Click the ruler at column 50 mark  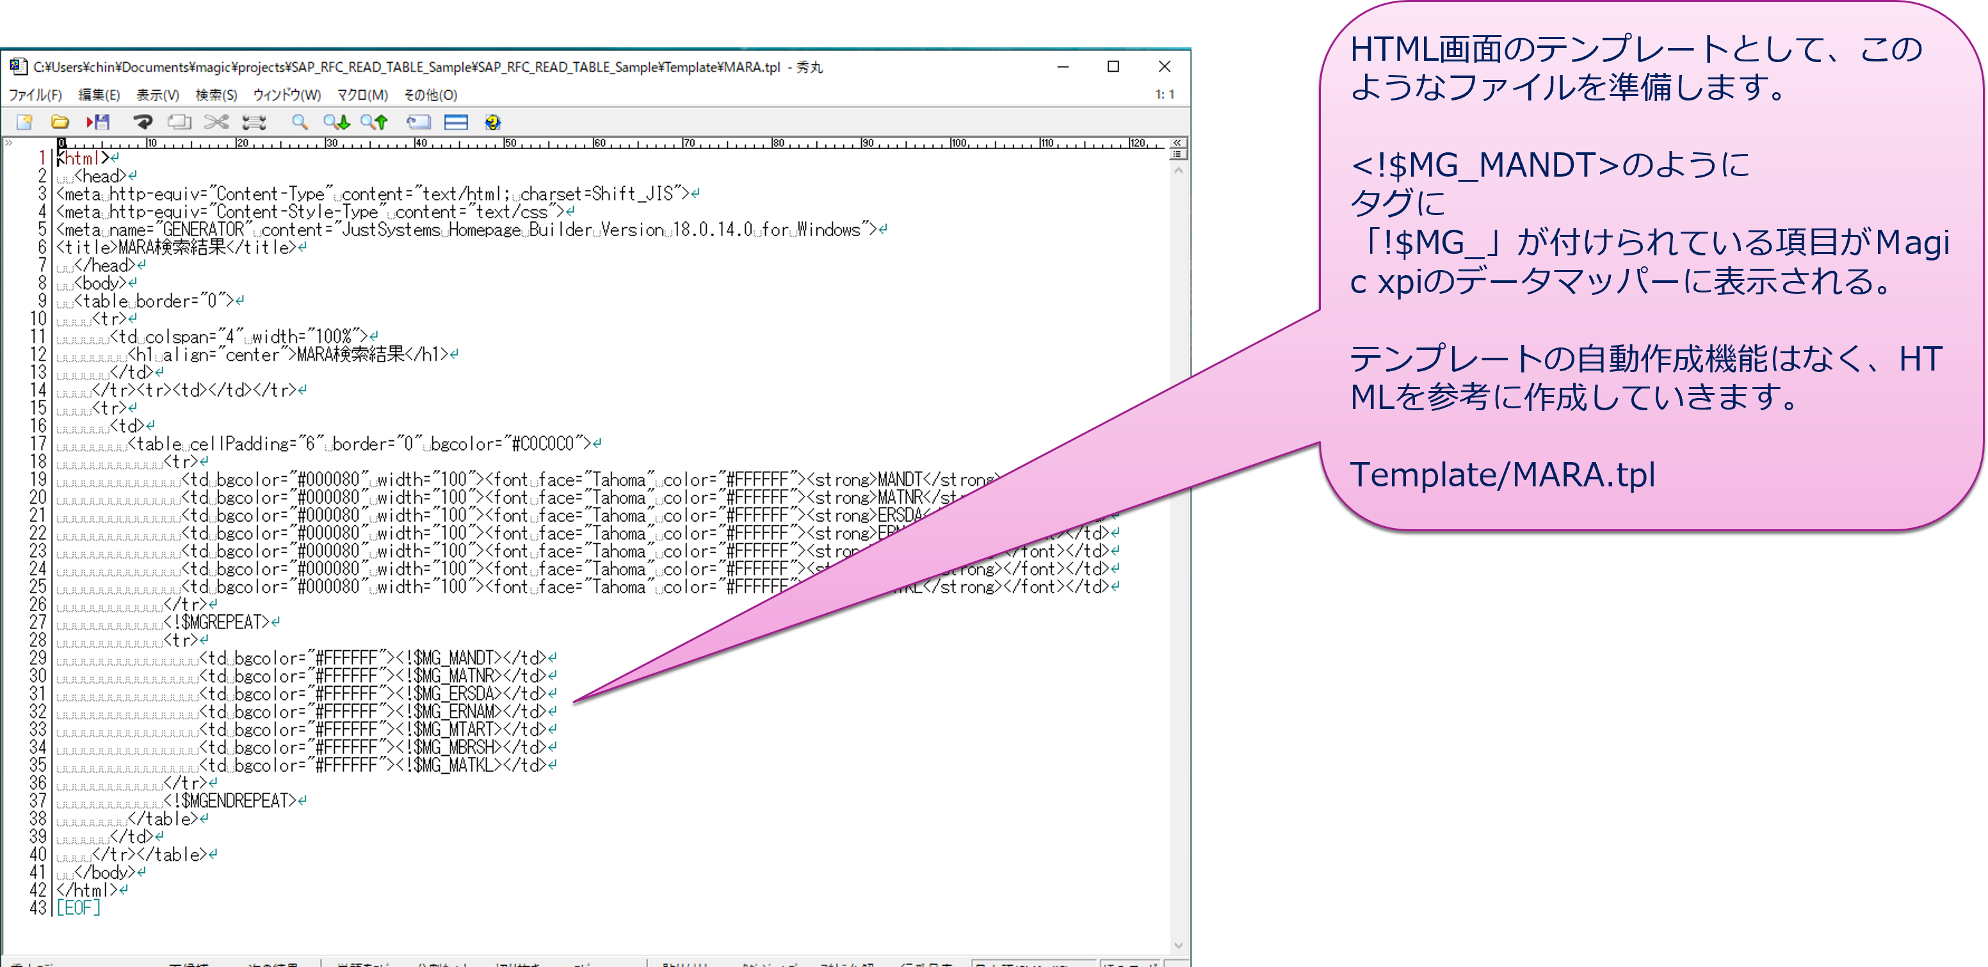tap(510, 143)
